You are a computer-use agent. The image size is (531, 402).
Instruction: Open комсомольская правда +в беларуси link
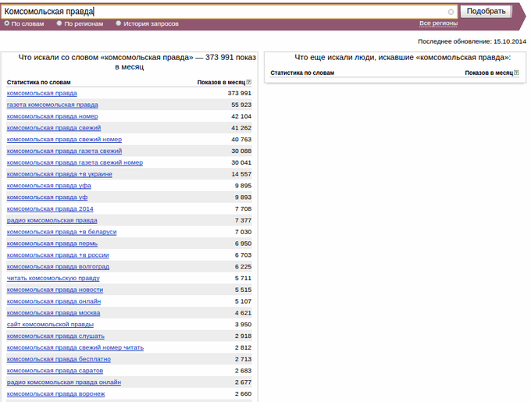point(62,232)
